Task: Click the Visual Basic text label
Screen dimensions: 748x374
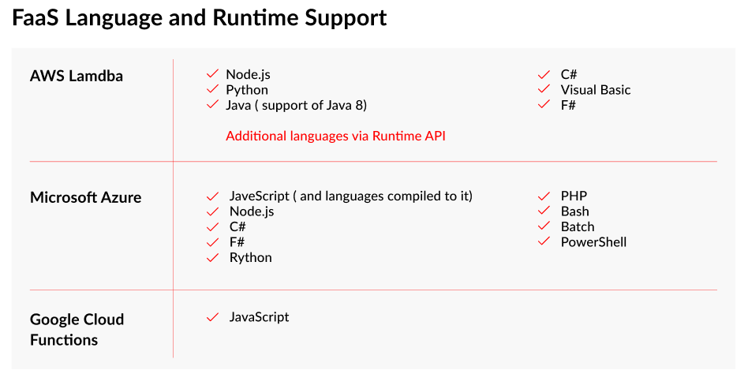Action: coord(596,89)
